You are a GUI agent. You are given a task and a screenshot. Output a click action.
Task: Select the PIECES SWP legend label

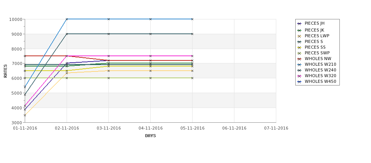coord(317,53)
